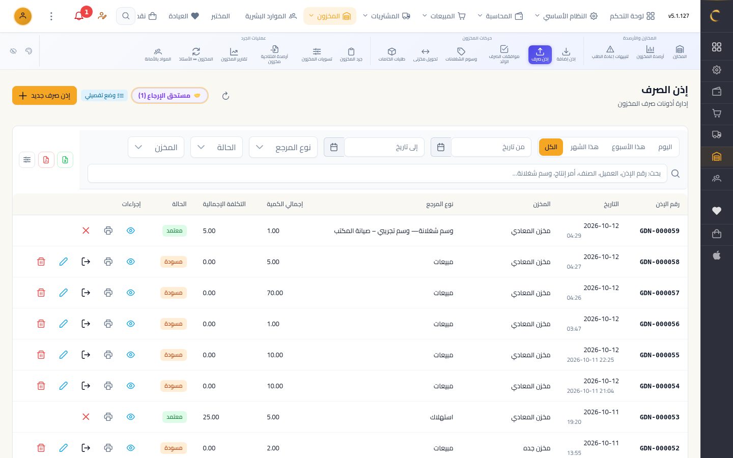Select the اليوم today filter
Image resolution: width=733 pixels, height=458 pixels.
tap(665, 147)
